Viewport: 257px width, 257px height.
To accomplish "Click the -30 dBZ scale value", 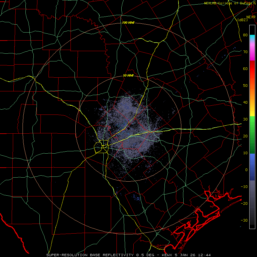I will pyautogui.click(x=244, y=220).
